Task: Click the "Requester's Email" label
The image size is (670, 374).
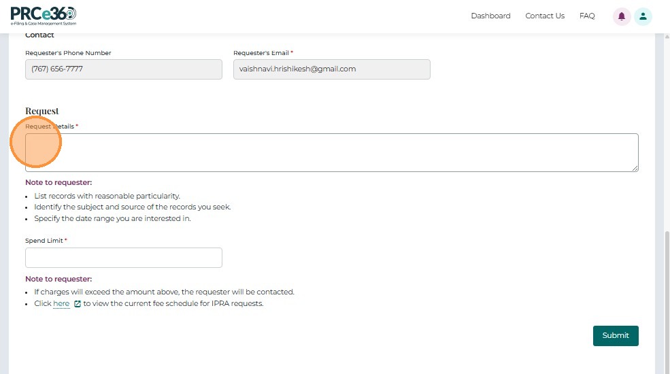Action: [261, 53]
